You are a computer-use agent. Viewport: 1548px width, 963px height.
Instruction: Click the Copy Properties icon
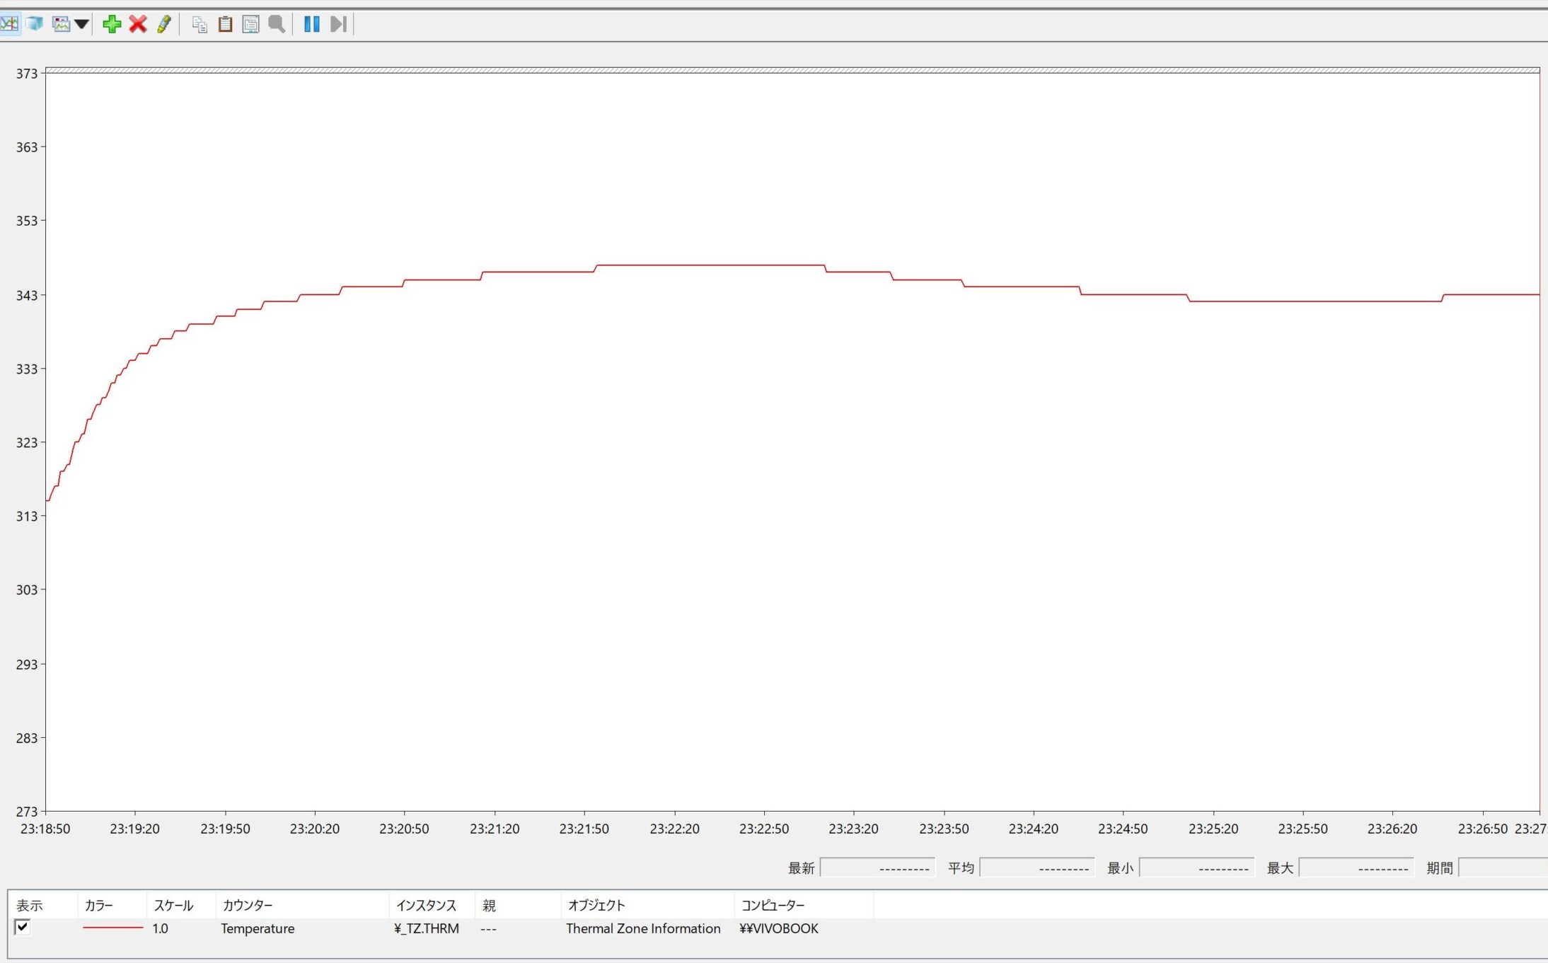point(200,25)
